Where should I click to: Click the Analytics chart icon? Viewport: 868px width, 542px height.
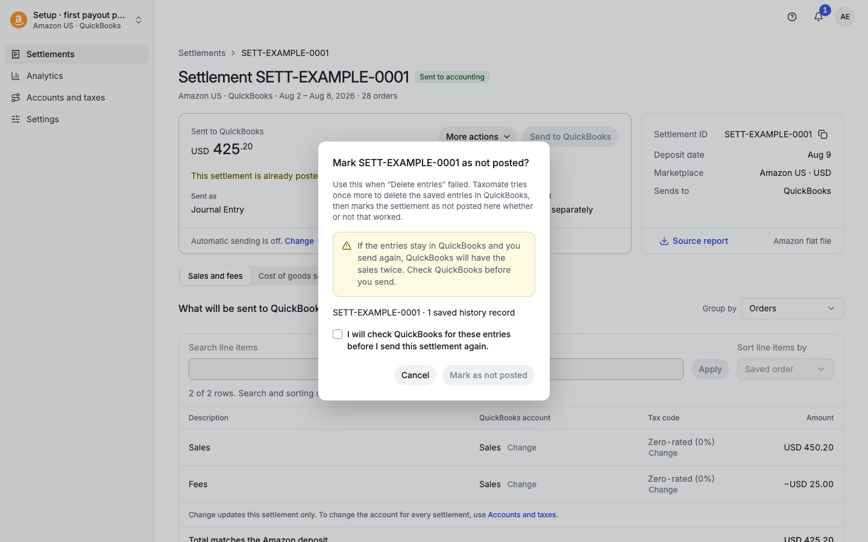(16, 76)
